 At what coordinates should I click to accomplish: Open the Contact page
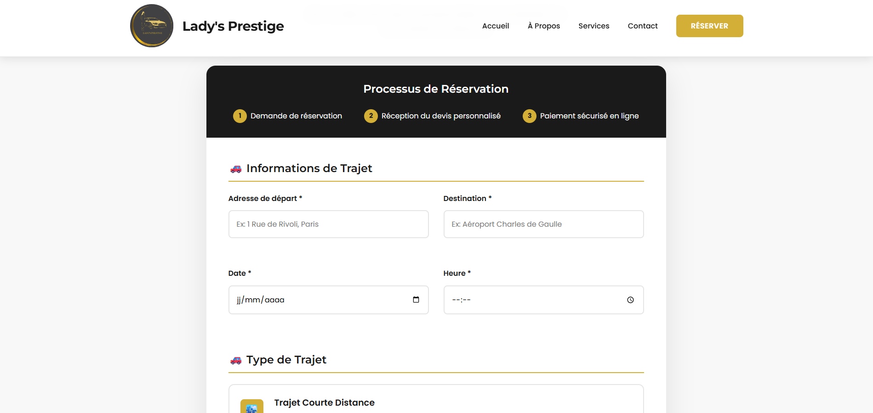point(642,26)
